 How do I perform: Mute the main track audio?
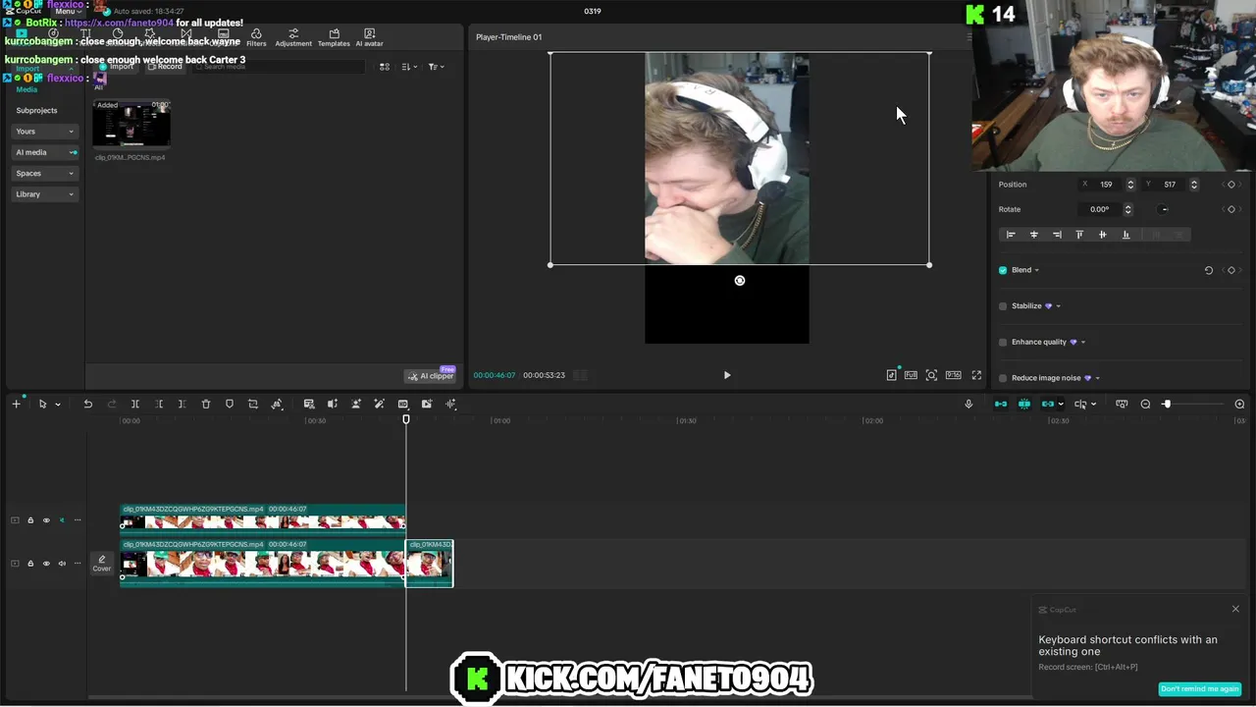pyautogui.click(x=62, y=564)
